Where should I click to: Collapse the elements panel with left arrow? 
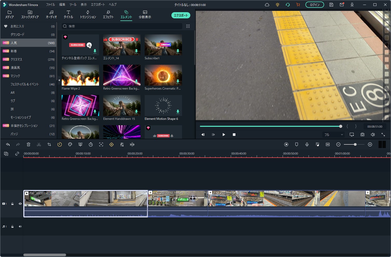click(59, 80)
